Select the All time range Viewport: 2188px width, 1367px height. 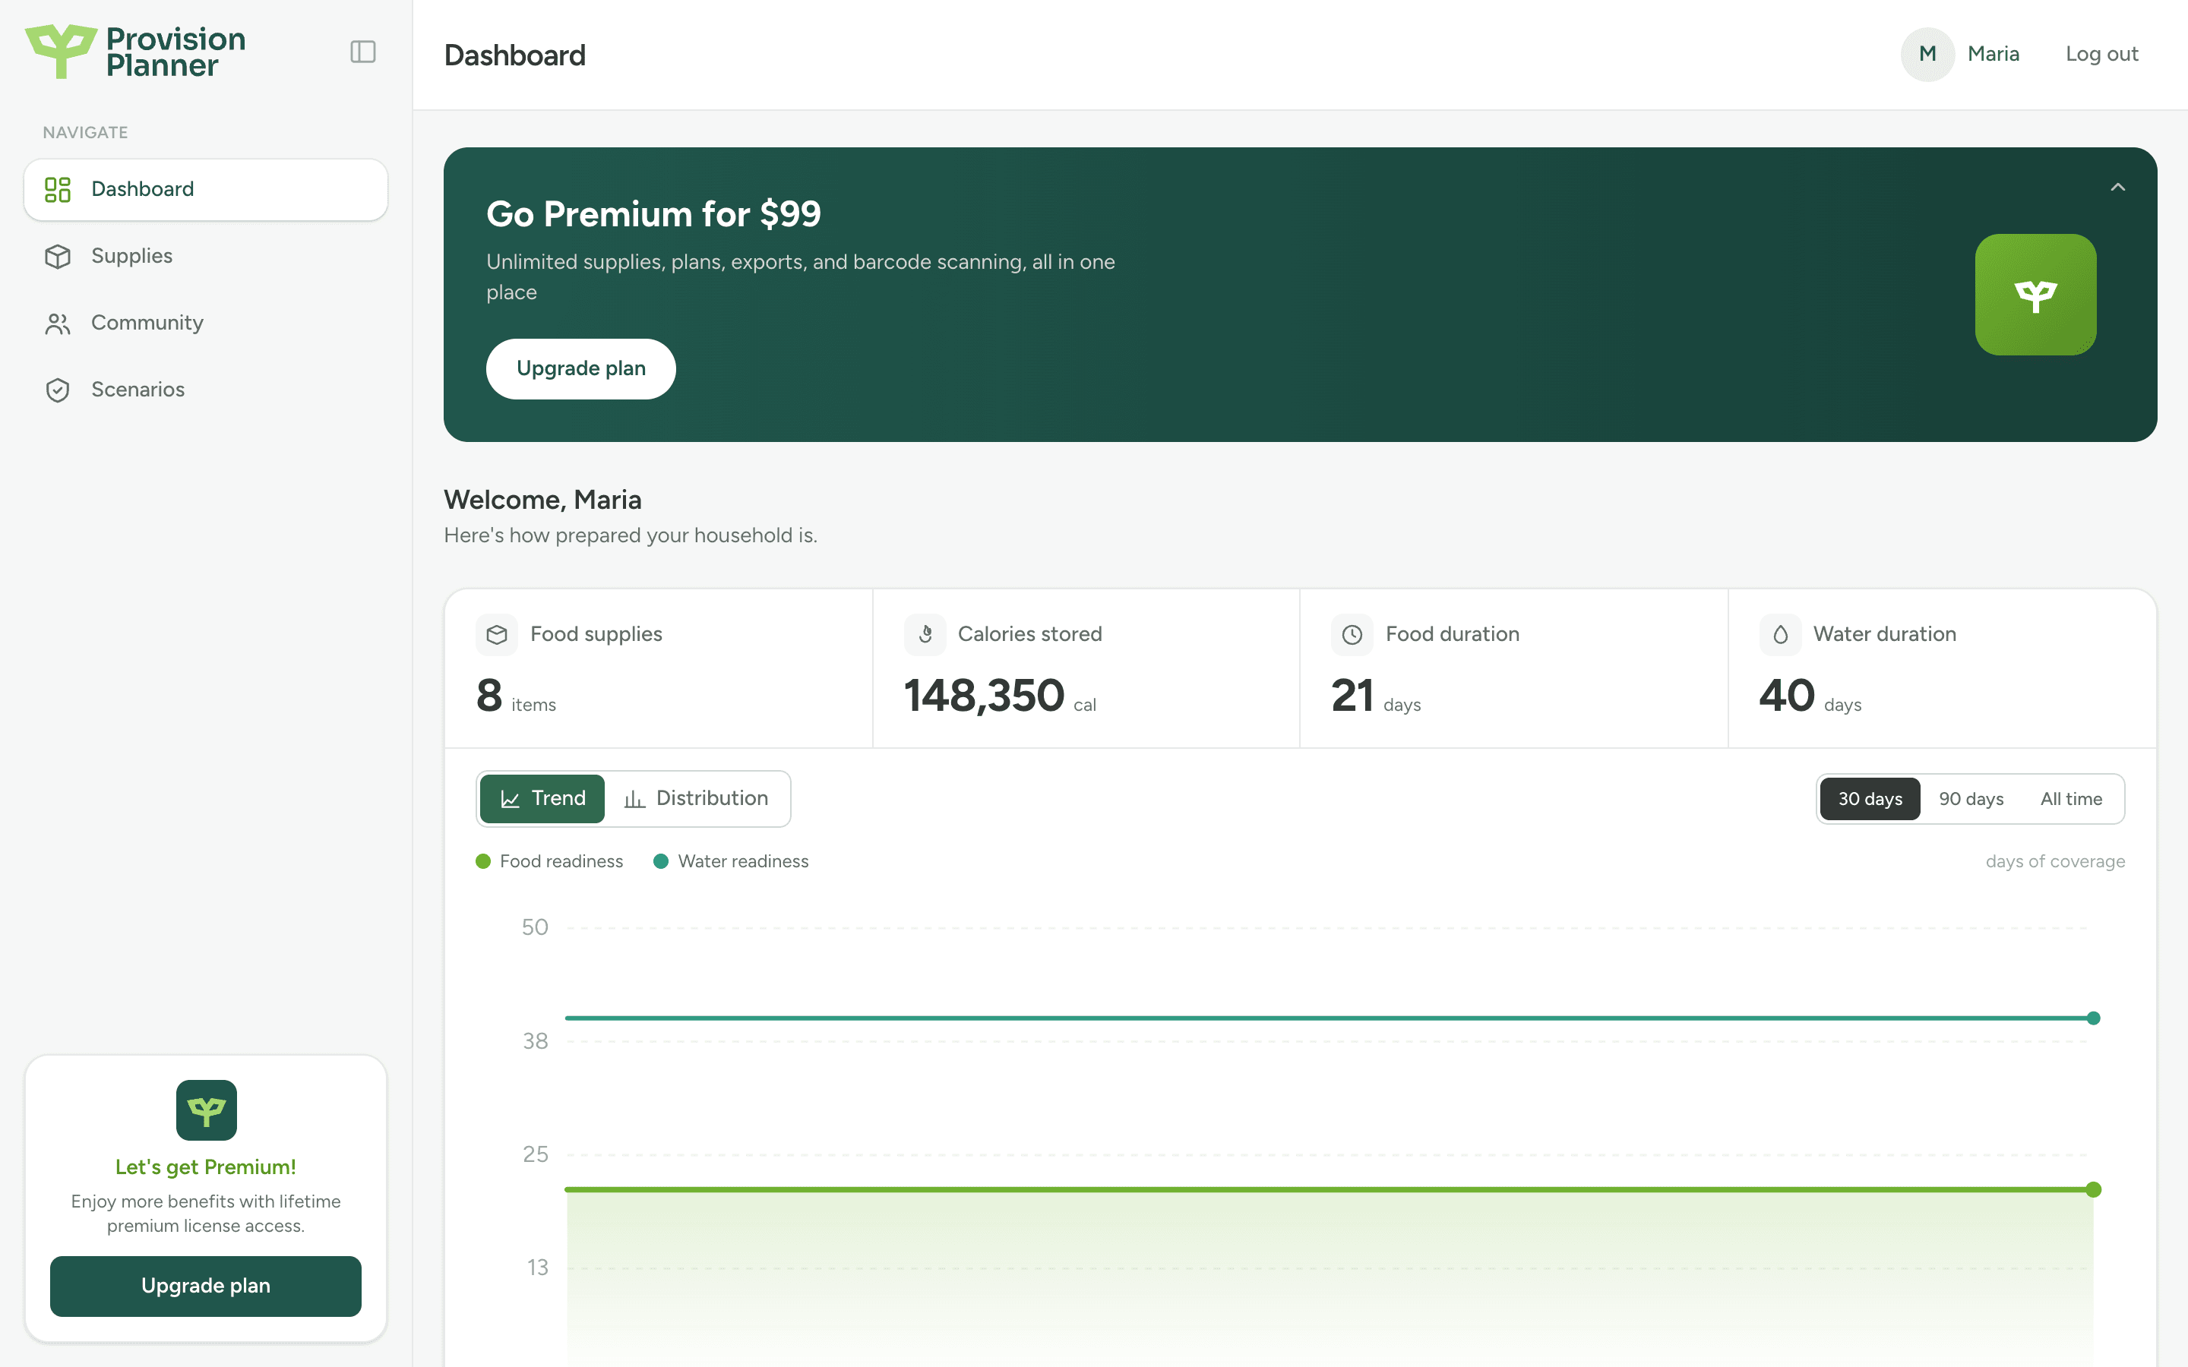click(x=2070, y=799)
